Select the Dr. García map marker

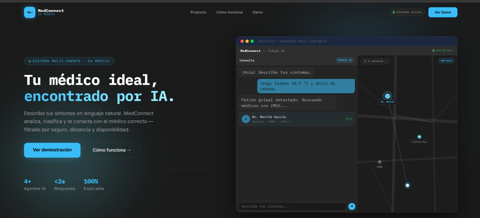(x=387, y=96)
